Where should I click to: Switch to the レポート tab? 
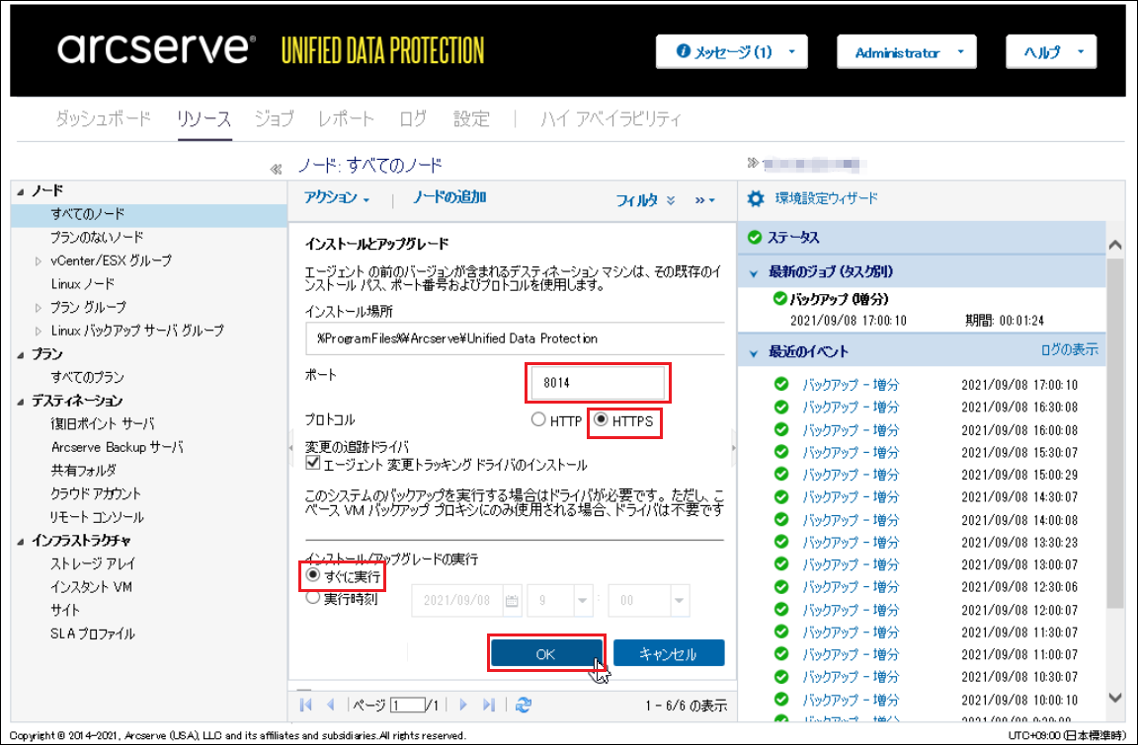click(346, 118)
